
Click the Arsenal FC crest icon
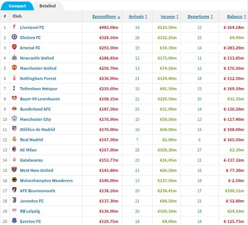tap(14, 47)
